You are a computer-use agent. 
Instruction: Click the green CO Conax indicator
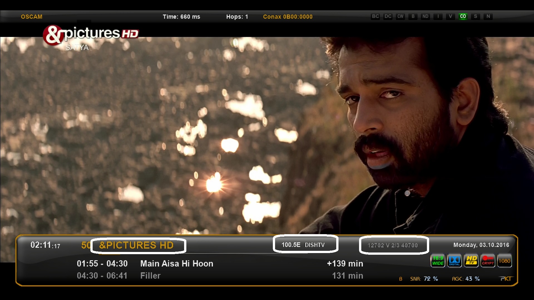tap(463, 16)
